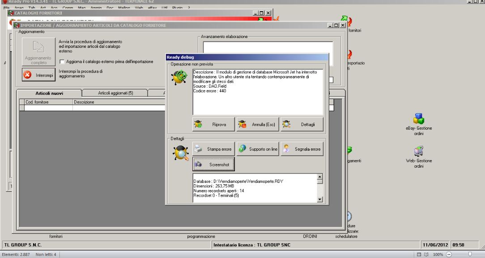Click the camera icon on Screenshot button

198,165
